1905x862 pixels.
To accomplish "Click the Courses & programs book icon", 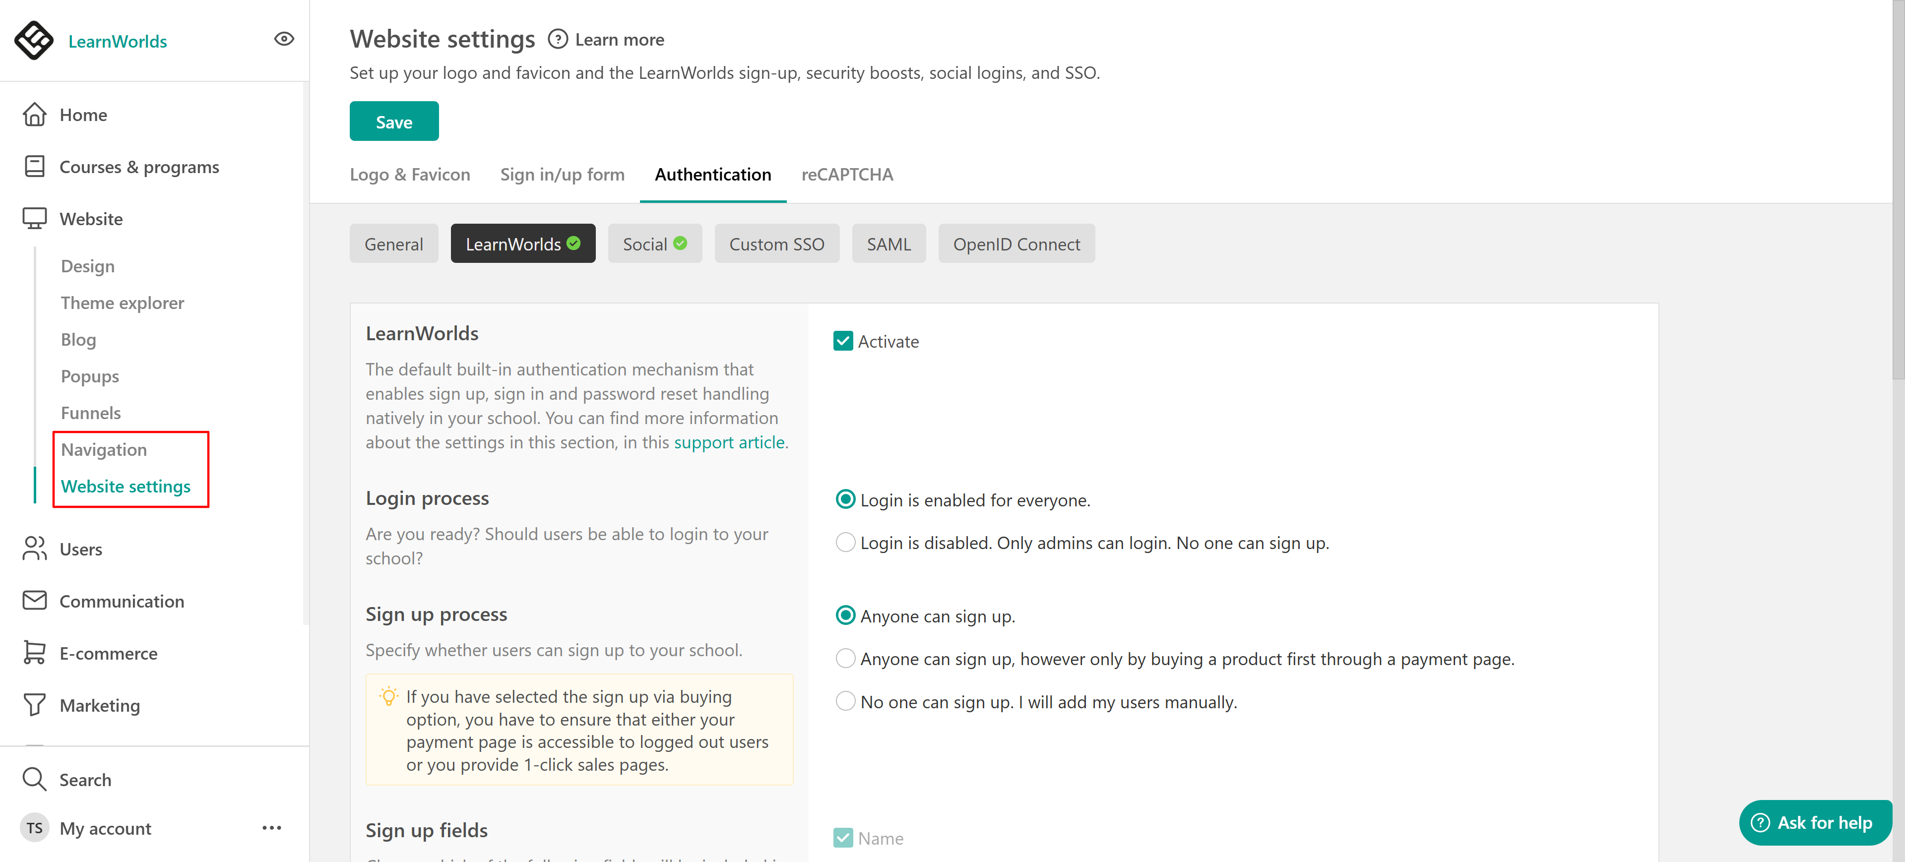I will (x=34, y=166).
